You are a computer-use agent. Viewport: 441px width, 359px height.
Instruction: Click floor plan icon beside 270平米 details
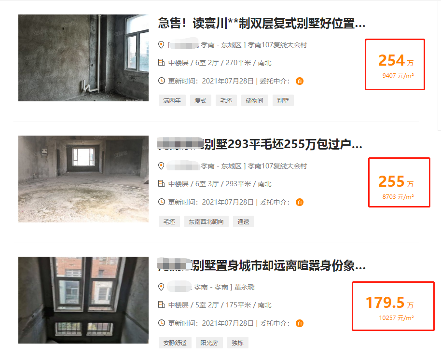click(x=162, y=62)
